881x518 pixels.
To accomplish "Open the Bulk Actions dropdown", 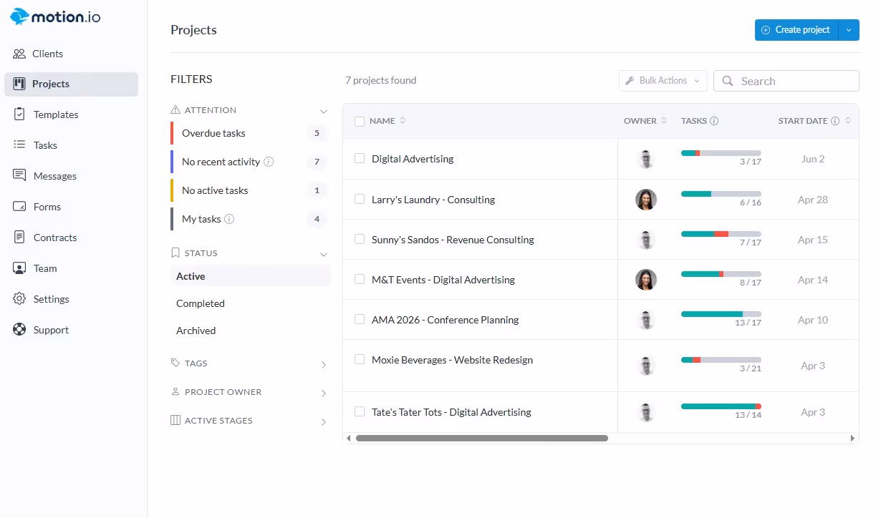I will tap(663, 81).
